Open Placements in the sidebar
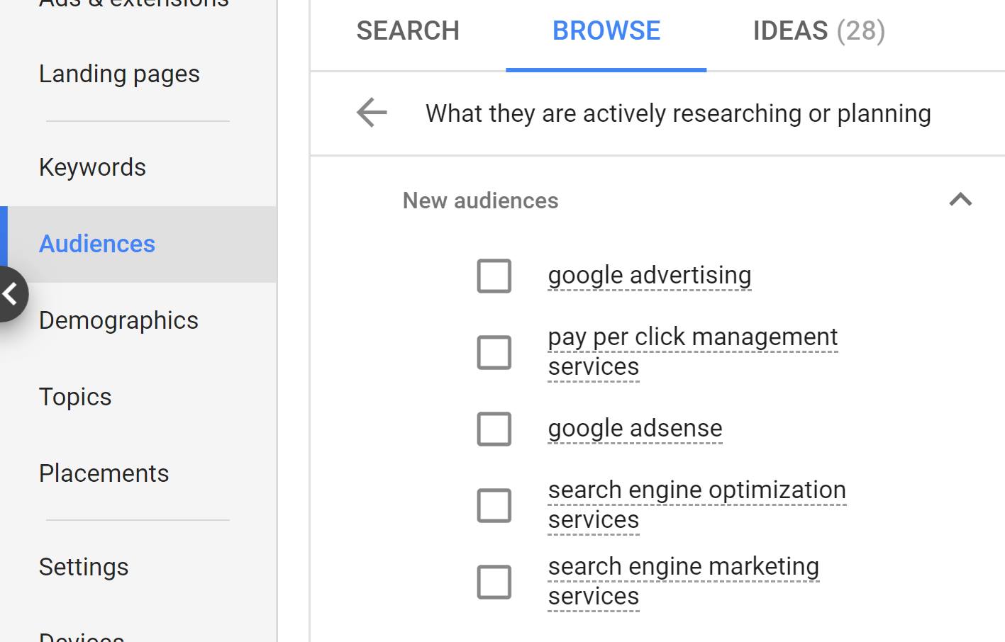The image size is (1005, 642). tap(104, 473)
